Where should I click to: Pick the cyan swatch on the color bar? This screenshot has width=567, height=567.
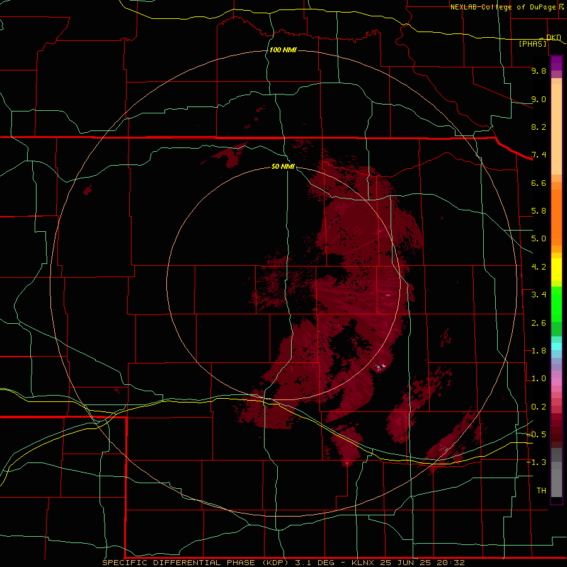[x=556, y=346]
